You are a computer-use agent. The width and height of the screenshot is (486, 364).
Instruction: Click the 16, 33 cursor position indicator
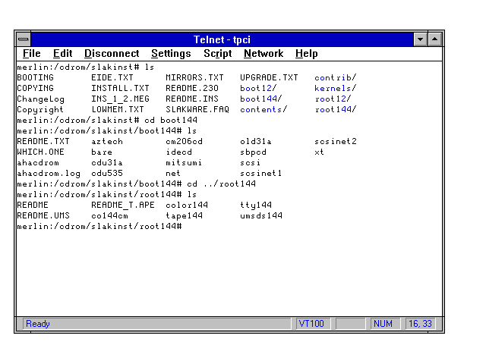[420, 324]
